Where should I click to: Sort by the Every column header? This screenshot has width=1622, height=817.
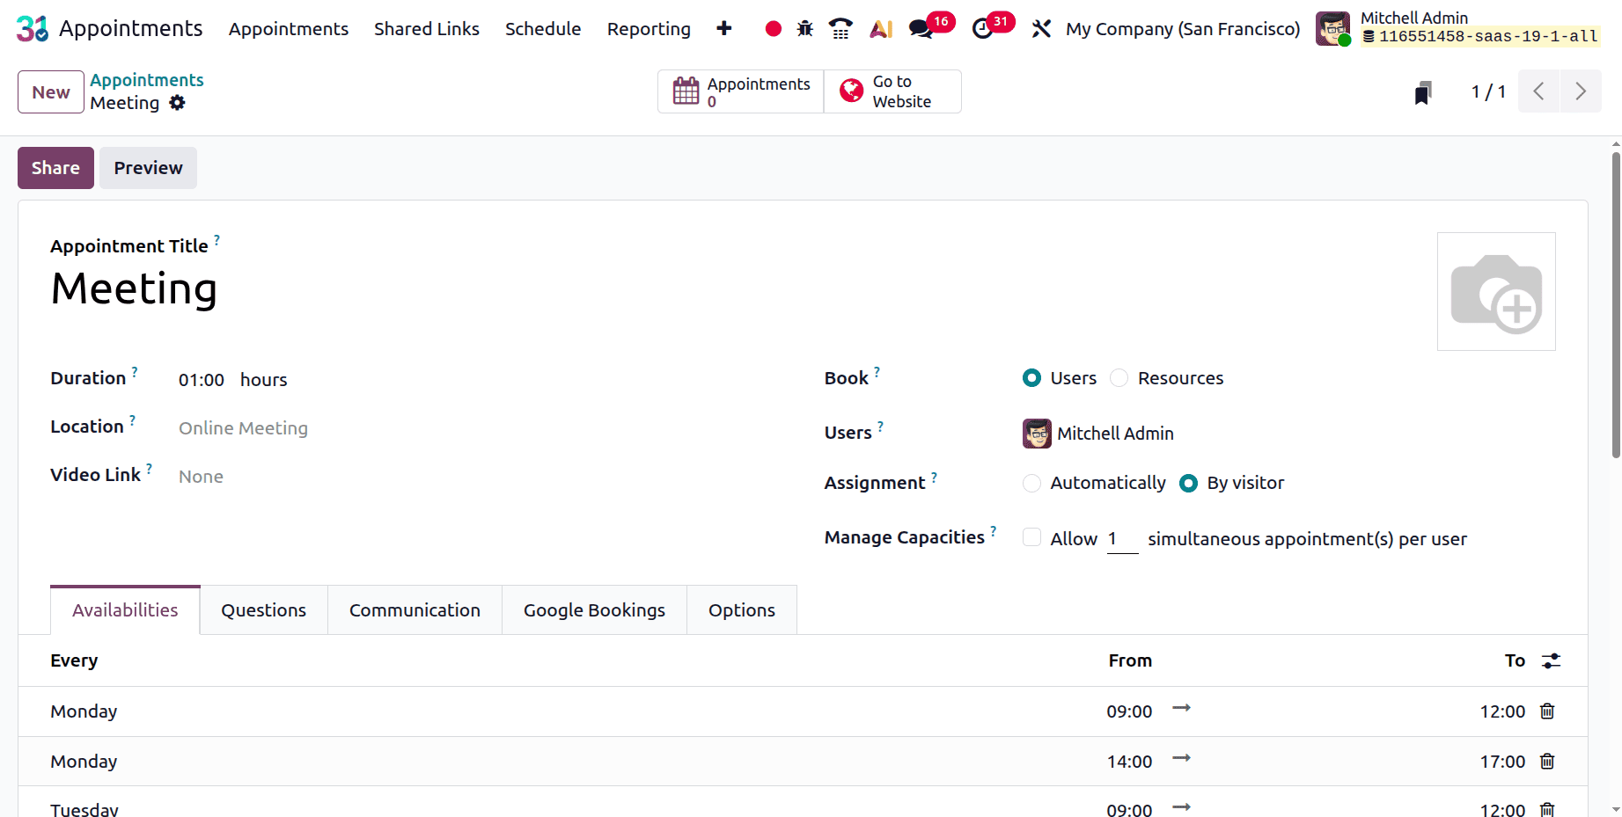(74, 660)
